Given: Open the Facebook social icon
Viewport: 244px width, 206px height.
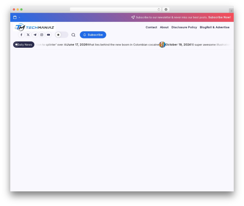Looking at the screenshot, I should click(21, 35).
